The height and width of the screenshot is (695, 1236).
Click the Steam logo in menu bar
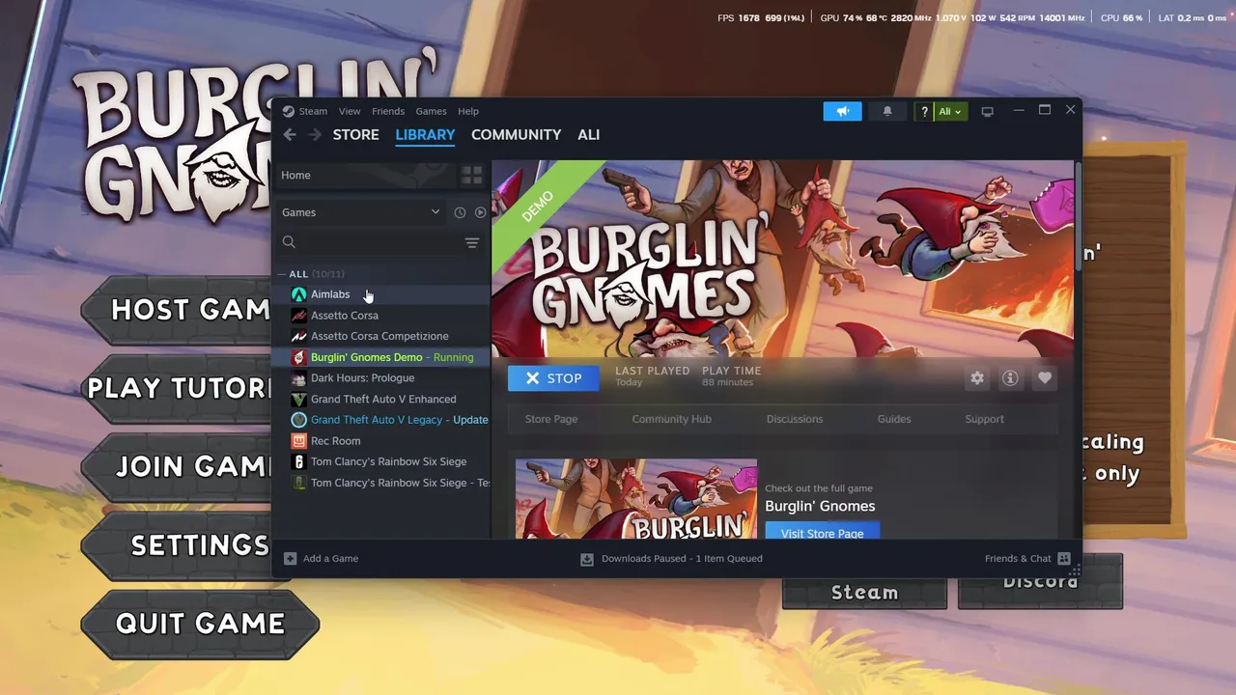coord(288,111)
